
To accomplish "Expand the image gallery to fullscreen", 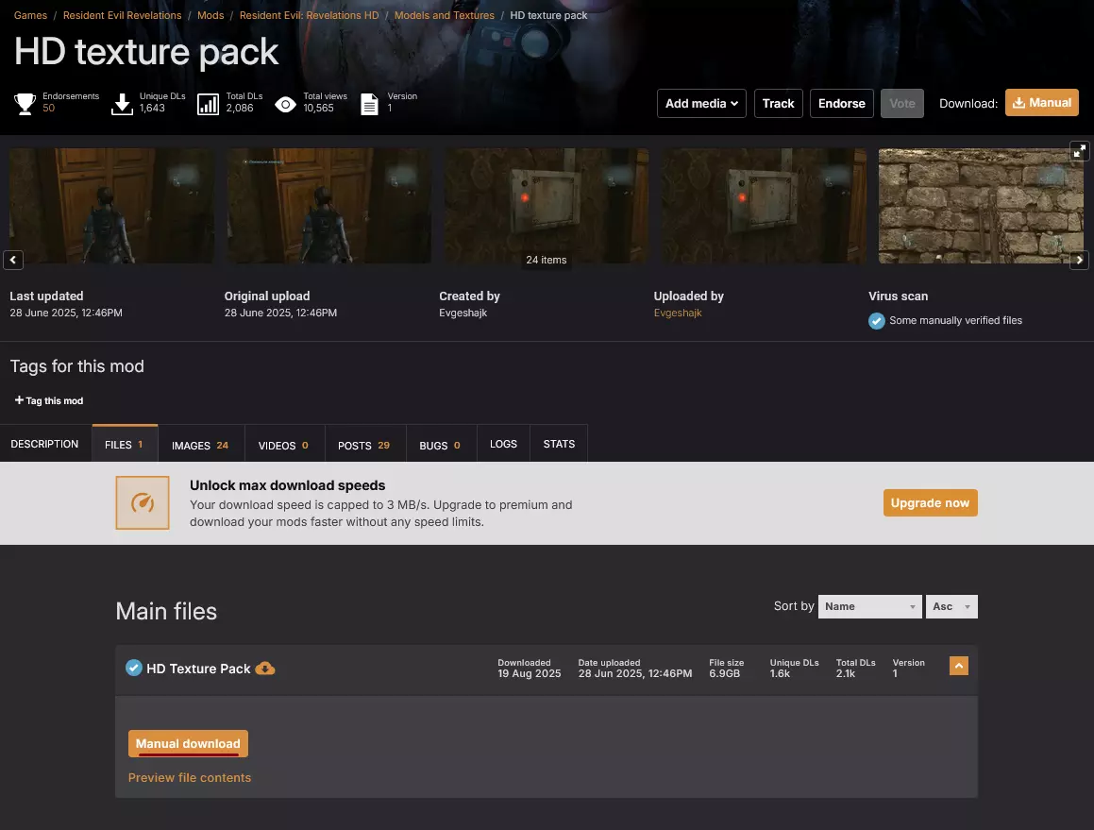I will tap(1079, 151).
